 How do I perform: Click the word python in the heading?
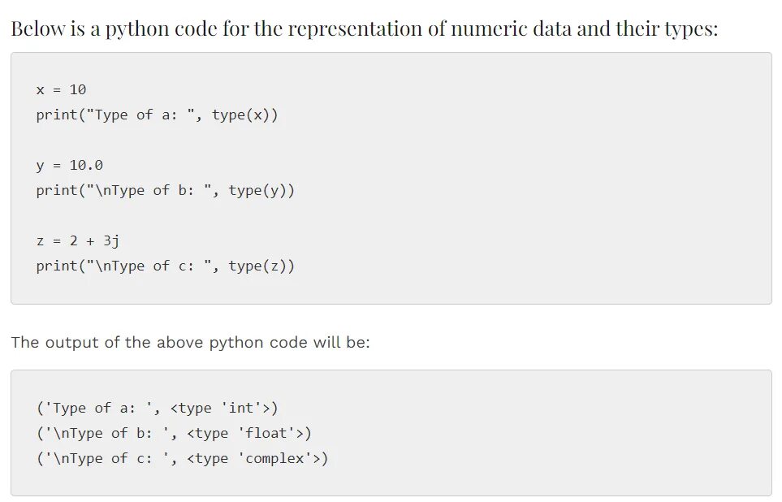tap(137, 31)
